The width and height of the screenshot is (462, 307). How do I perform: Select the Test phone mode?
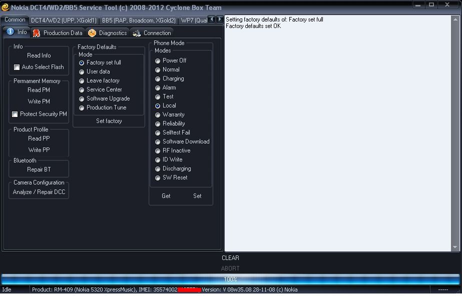pyautogui.click(x=158, y=97)
